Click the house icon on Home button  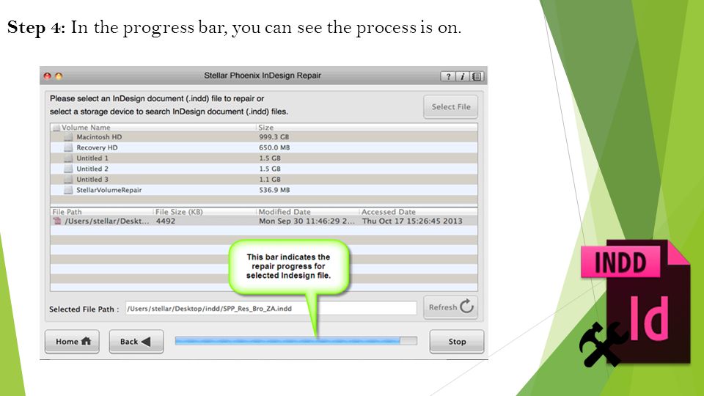(86, 341)
